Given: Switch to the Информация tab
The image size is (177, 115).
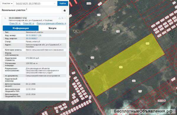Looking at the screenshot, I should (21, 28).
